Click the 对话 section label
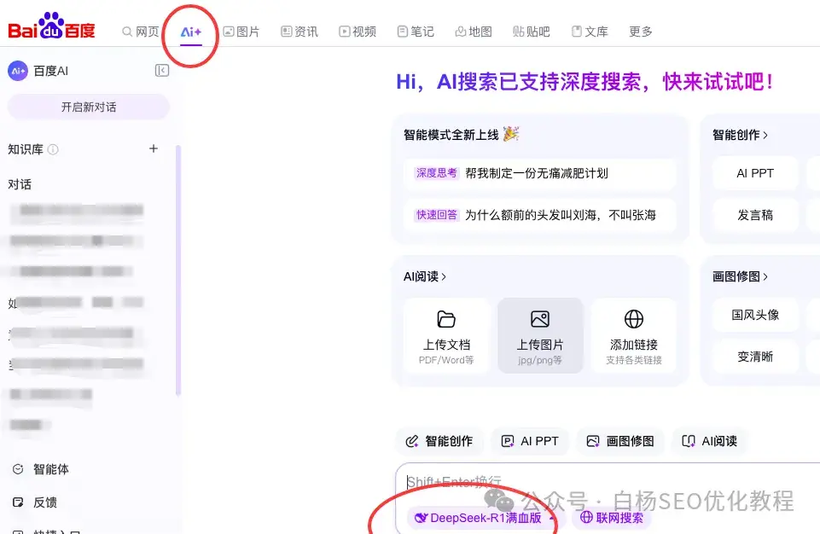This screenshot has width=820, height=534. pyautogui.click(x=20, y=184)
